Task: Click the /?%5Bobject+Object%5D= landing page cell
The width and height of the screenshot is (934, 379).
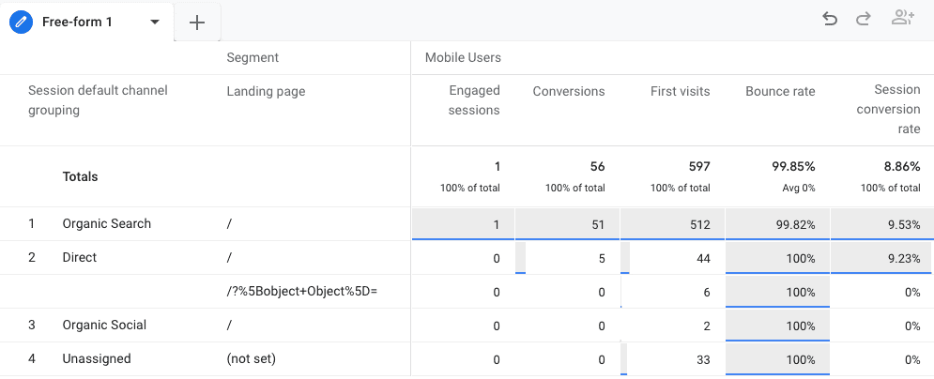Action: 302,292
